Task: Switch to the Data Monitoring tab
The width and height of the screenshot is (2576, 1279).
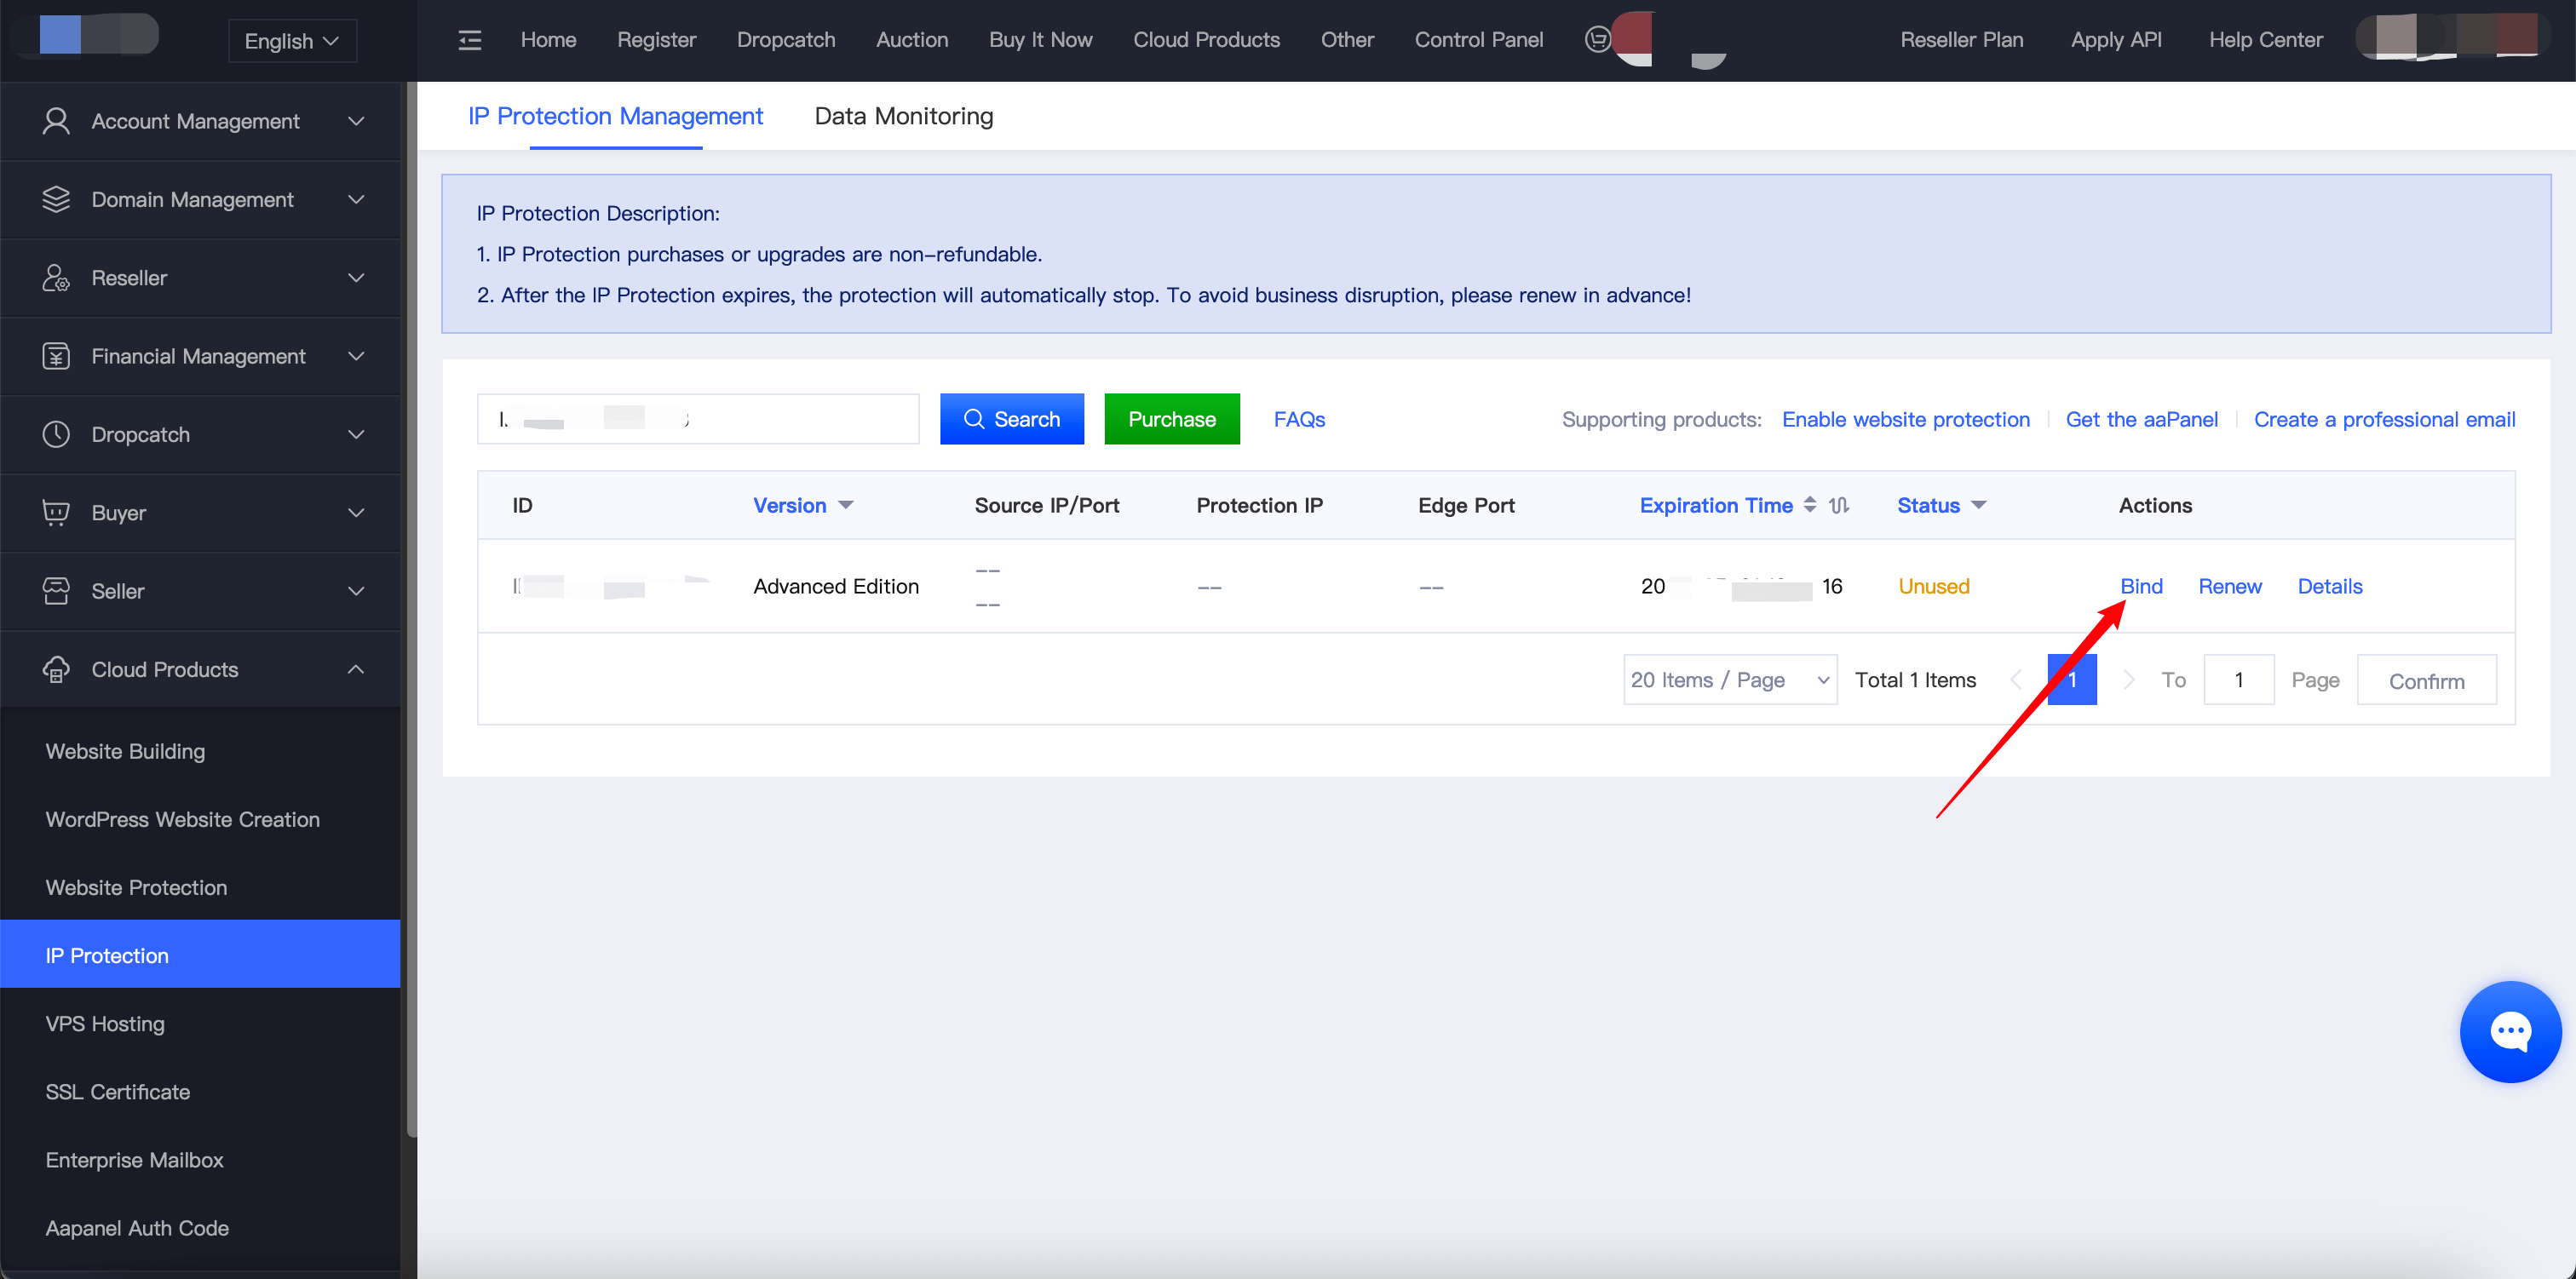Action: tap(903, 116)
